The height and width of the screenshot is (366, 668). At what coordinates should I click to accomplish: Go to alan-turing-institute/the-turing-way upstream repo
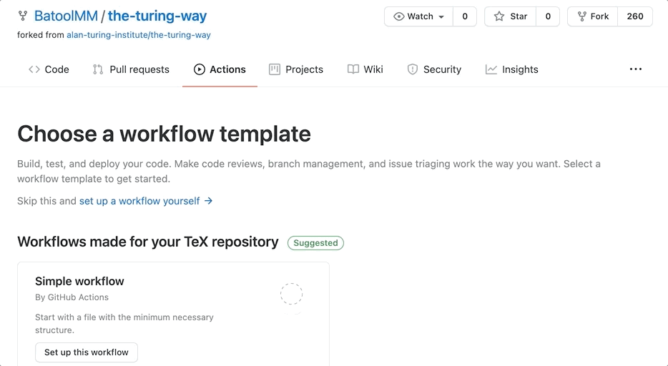tap(138, 34)
